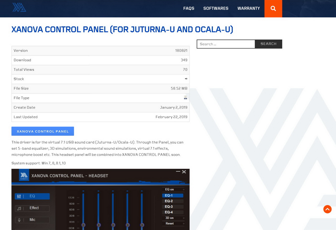Toggle the EQ on option
Screen dimensions: 336x230
coord(173,189)
